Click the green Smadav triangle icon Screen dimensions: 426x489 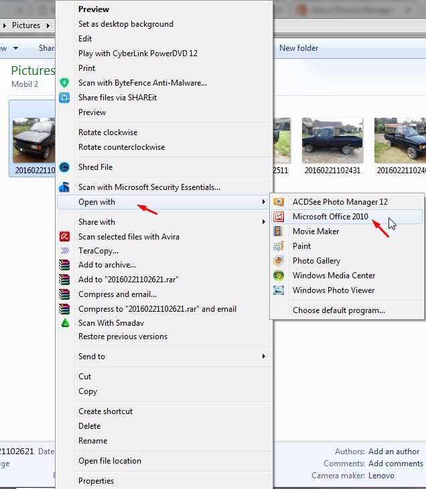65,323
